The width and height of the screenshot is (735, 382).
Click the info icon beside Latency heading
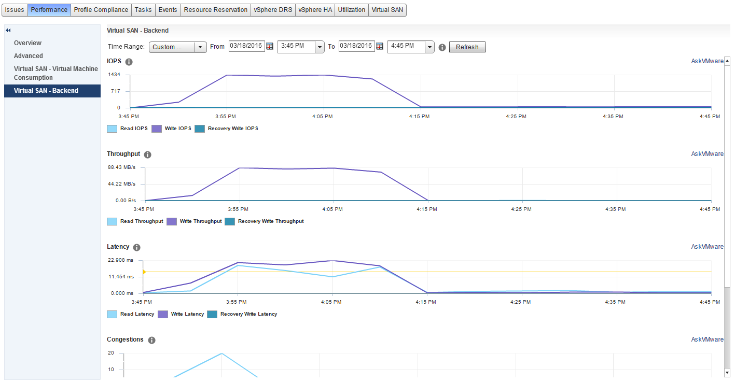[137, 247]
